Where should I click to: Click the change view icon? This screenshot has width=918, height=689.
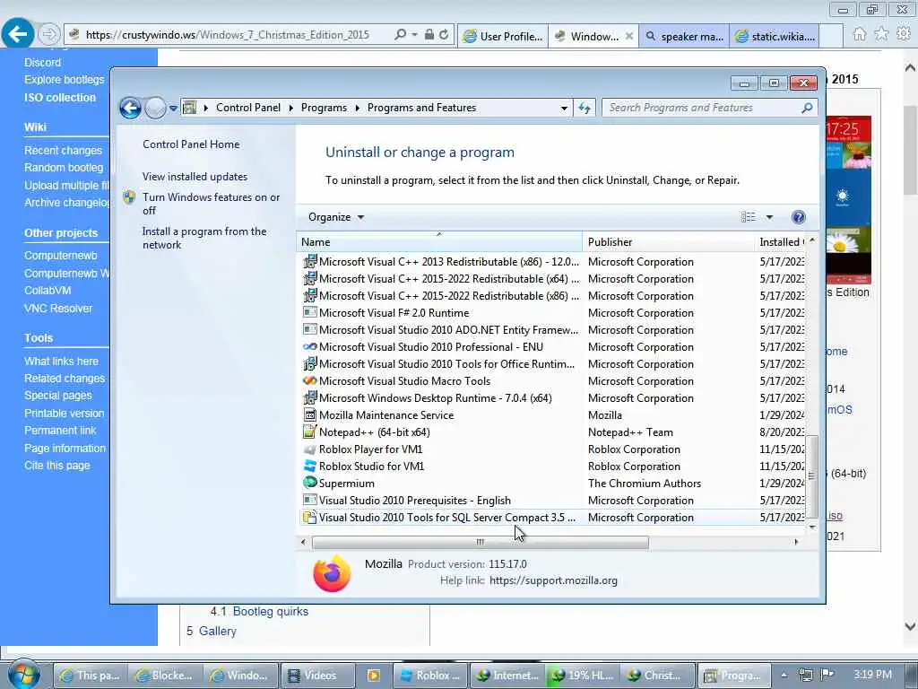(749, 217)
